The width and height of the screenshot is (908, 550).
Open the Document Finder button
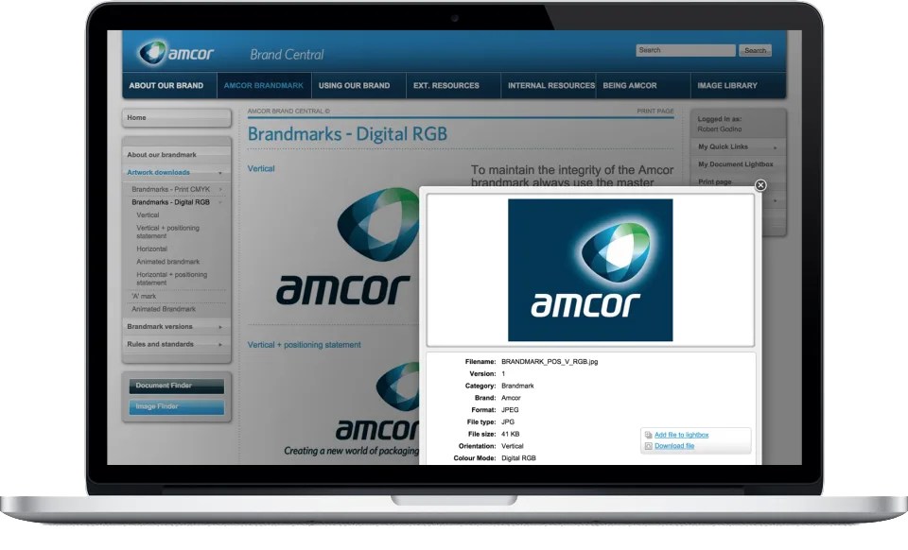pos(177,386)
